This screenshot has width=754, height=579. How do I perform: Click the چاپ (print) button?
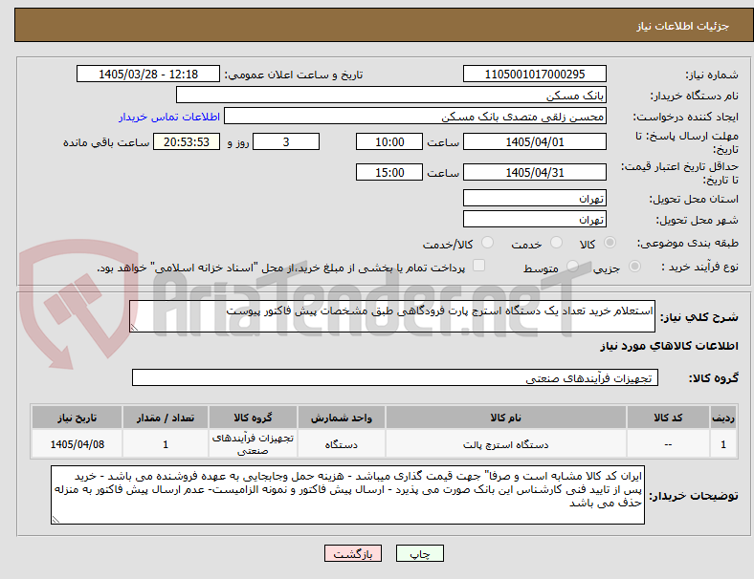coord(419,553)
